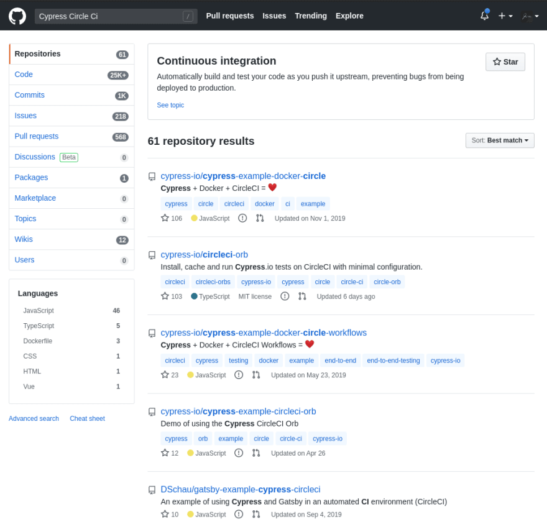Filter results by HTML language
This screenshot has width=547, height=532.
[71, 371]
